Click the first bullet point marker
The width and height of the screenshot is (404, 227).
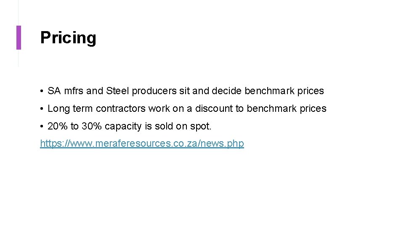coord(43,91)
